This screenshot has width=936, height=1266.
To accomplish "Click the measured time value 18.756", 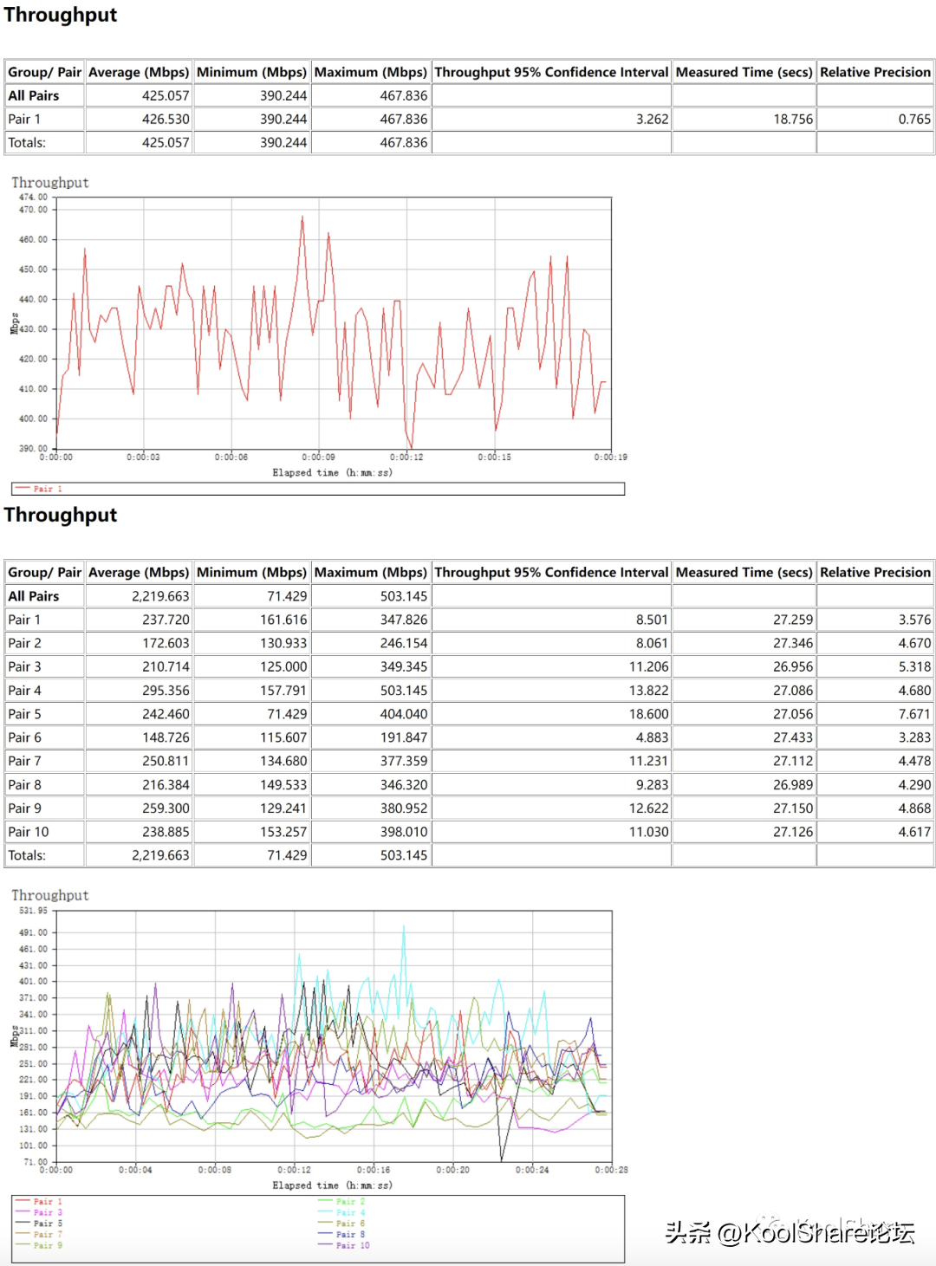I will pos(793,119).
